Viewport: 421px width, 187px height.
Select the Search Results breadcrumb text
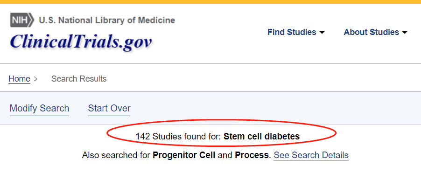pyautogui.click(x=79, y=79)
